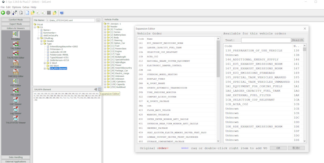Click the green Back arrow in toolbar
Viewport: 324px width, 163px height.
coord(3,13)
